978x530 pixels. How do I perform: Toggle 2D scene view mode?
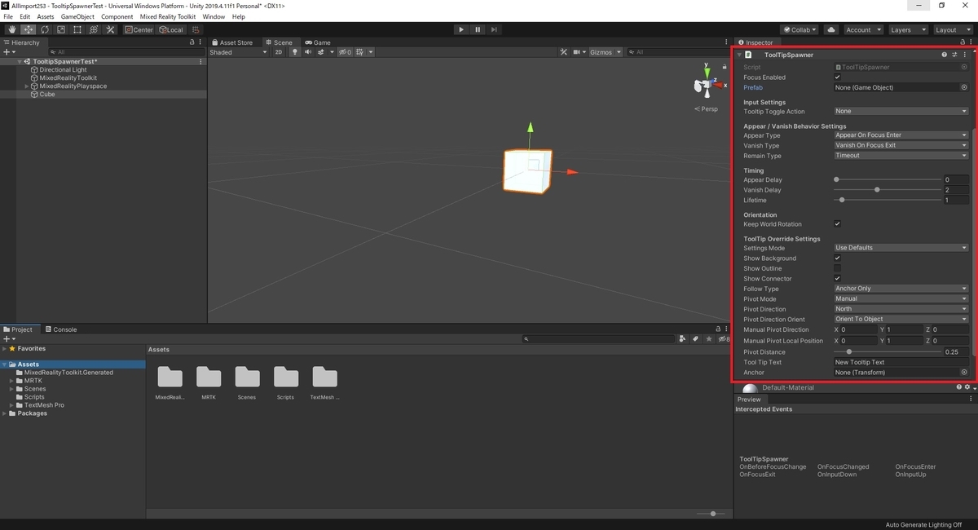279,52
